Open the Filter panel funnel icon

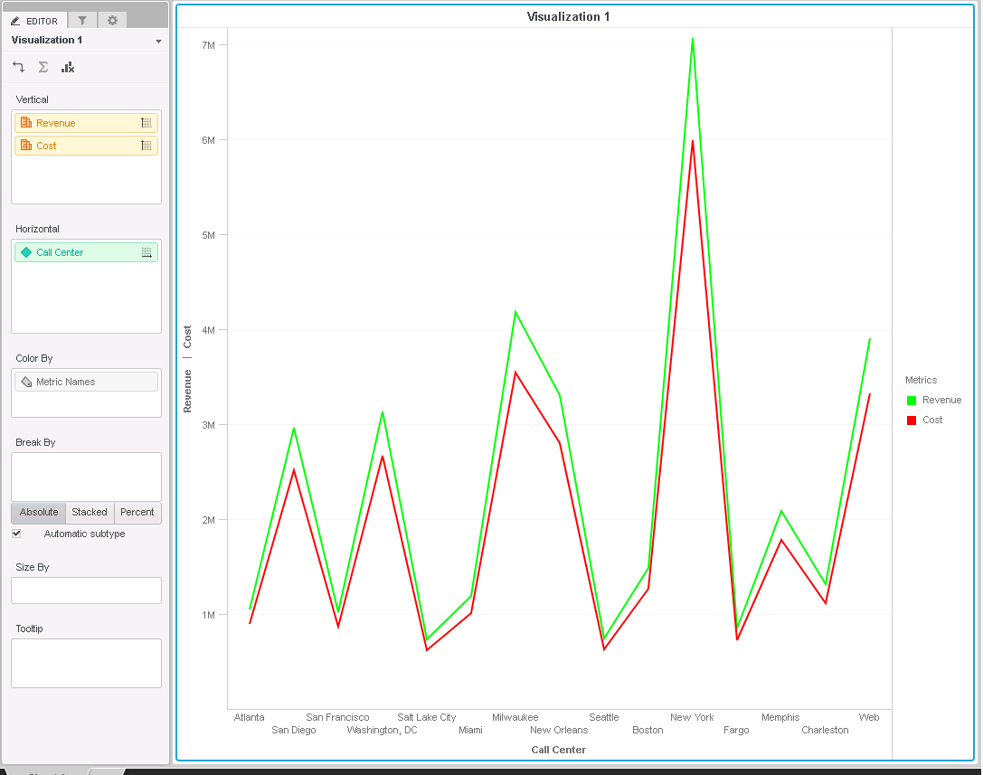(82, 20)
